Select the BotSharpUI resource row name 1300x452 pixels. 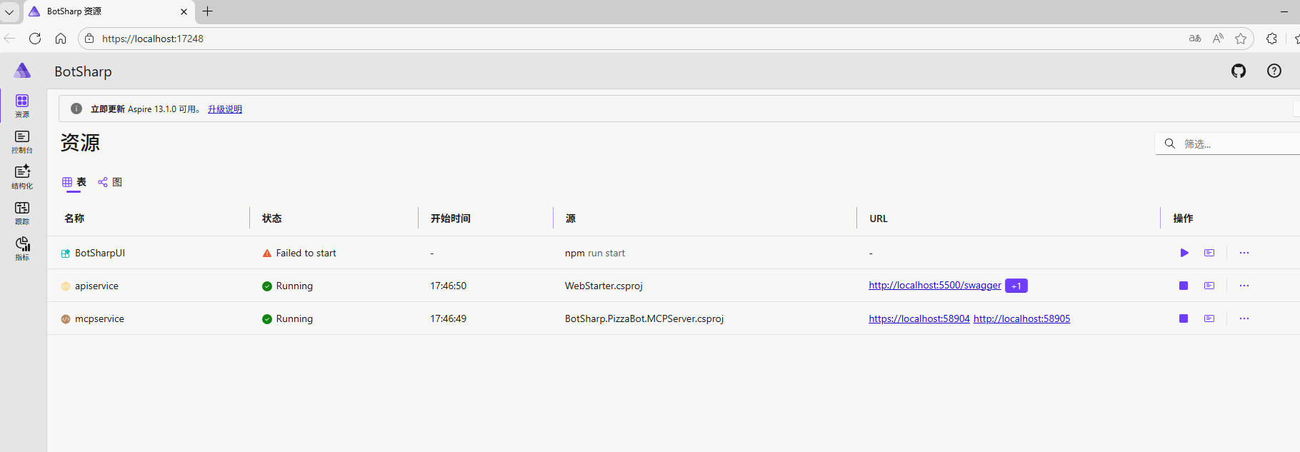click(100, 253)
